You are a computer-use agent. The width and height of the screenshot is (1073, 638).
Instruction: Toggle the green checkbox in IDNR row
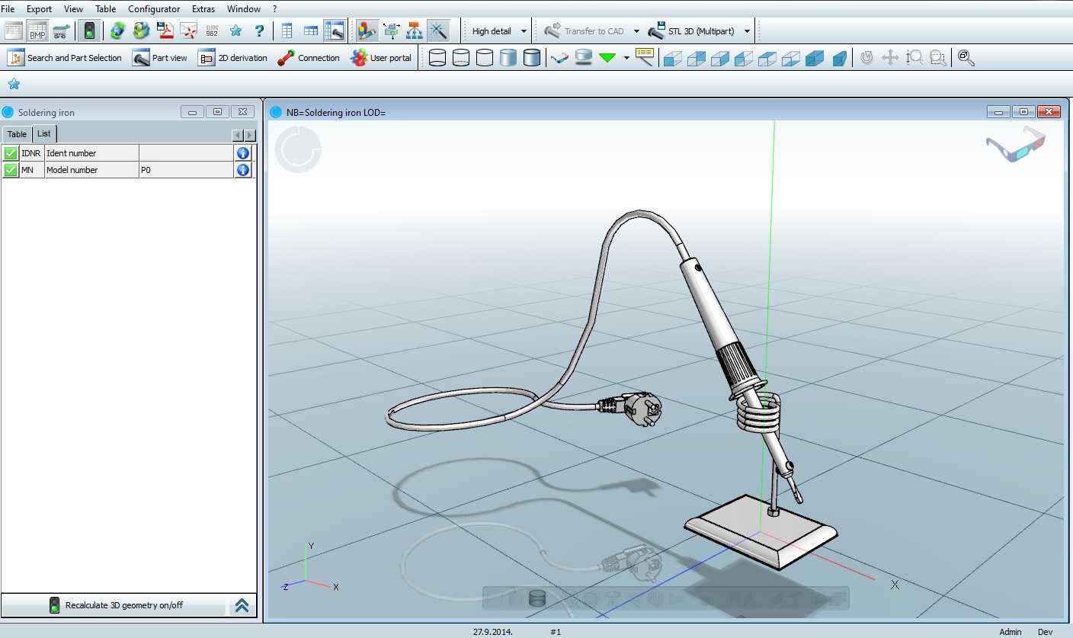(11, 153)
